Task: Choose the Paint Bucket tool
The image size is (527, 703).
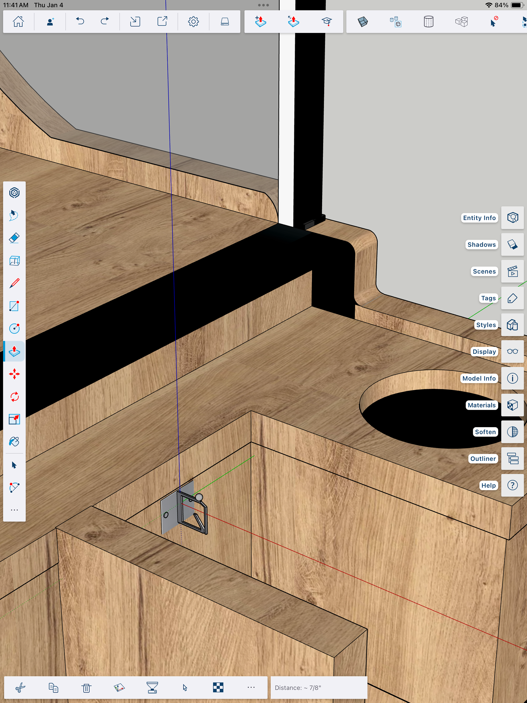Action: point(14,441)
